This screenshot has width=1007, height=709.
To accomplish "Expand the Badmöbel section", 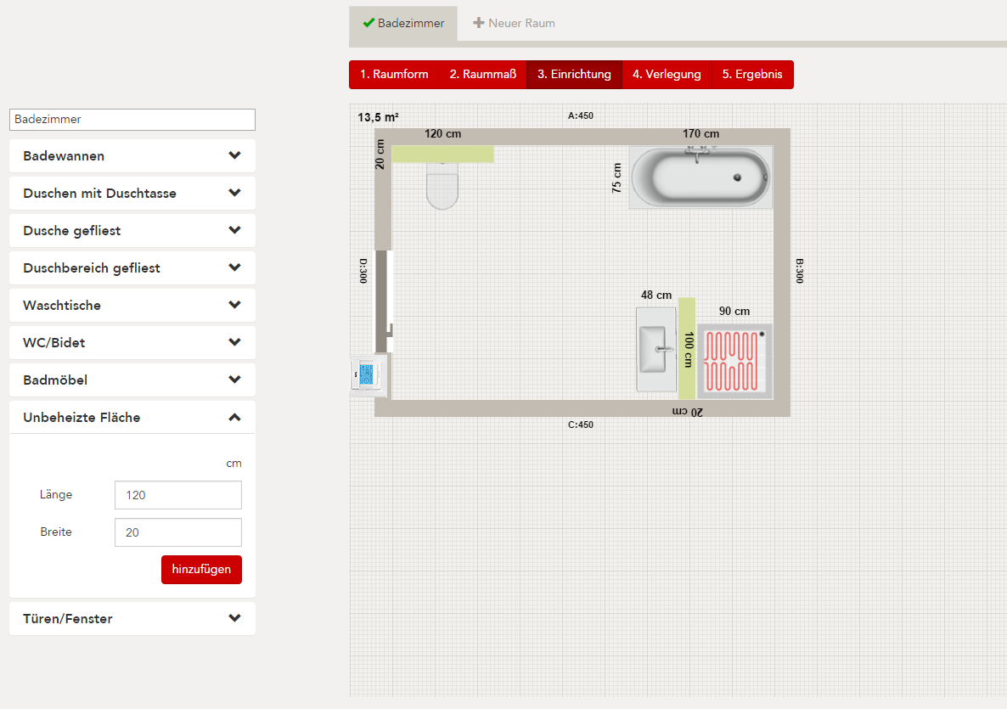I will click(132, 380).
